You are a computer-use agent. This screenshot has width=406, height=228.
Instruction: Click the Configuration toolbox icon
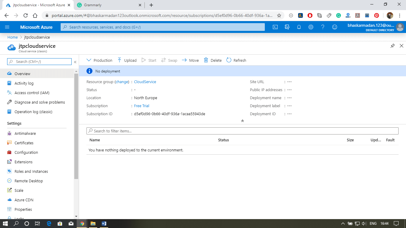tap(9, 152)
